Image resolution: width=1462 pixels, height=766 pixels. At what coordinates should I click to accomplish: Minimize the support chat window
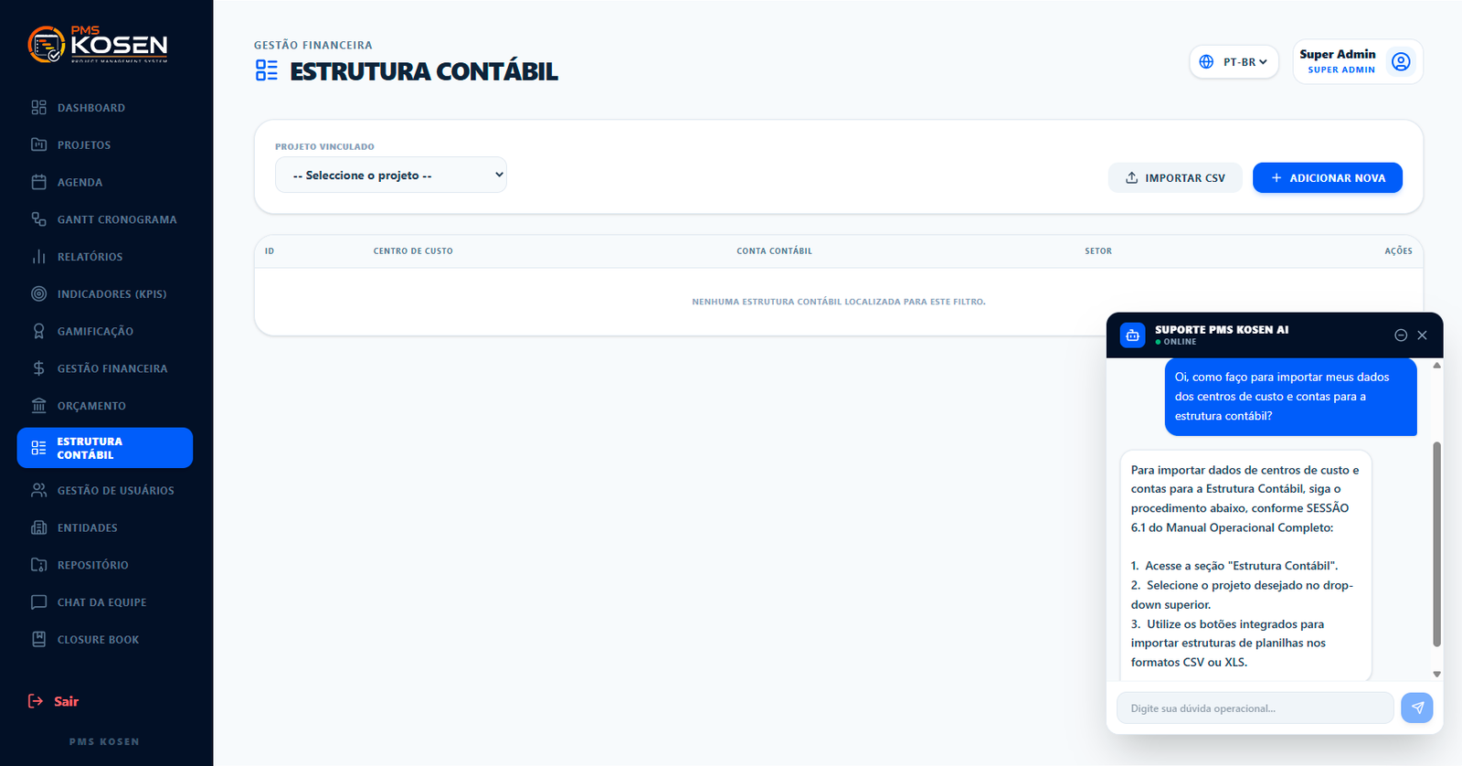coord(1401,335)
